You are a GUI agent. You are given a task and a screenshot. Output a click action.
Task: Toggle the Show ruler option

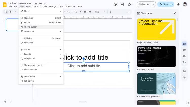pos(29,43)
